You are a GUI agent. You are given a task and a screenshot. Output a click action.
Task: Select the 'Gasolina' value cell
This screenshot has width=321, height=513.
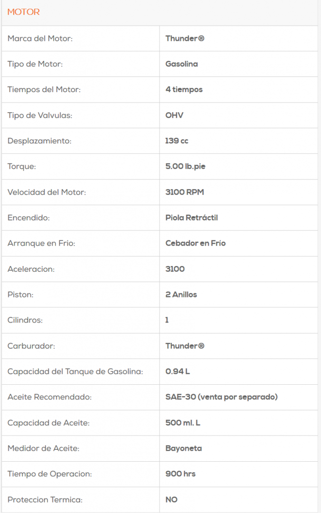click(x=182, y=64)
